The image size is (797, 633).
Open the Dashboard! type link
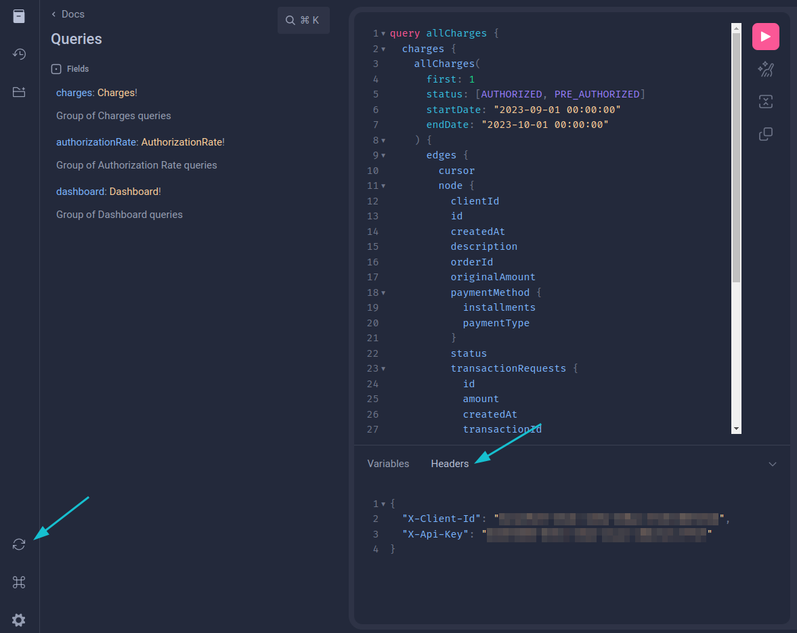135,192
